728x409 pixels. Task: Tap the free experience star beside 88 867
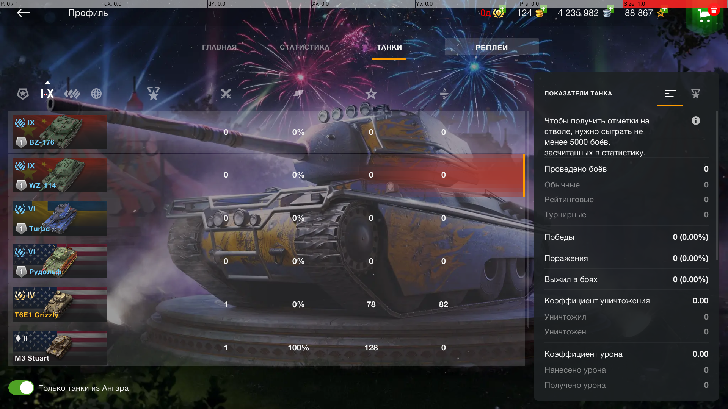pyautogui.click(x=662, y=13)
